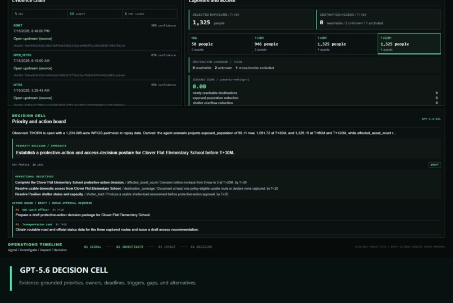The width and height of the screenshot is (453, 303).
Task: Click the EOC Watch Officer owner label
Action: pos(35,210)
